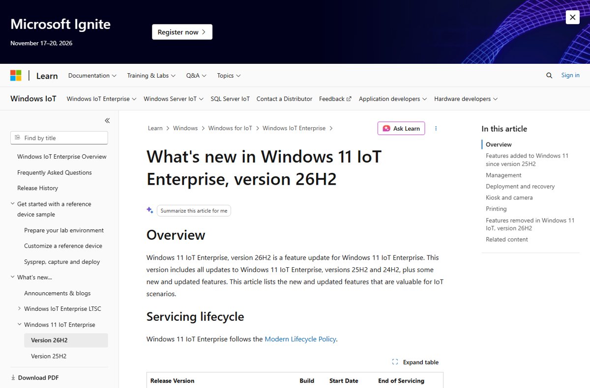Expand the Hardware developers menu

466,99
